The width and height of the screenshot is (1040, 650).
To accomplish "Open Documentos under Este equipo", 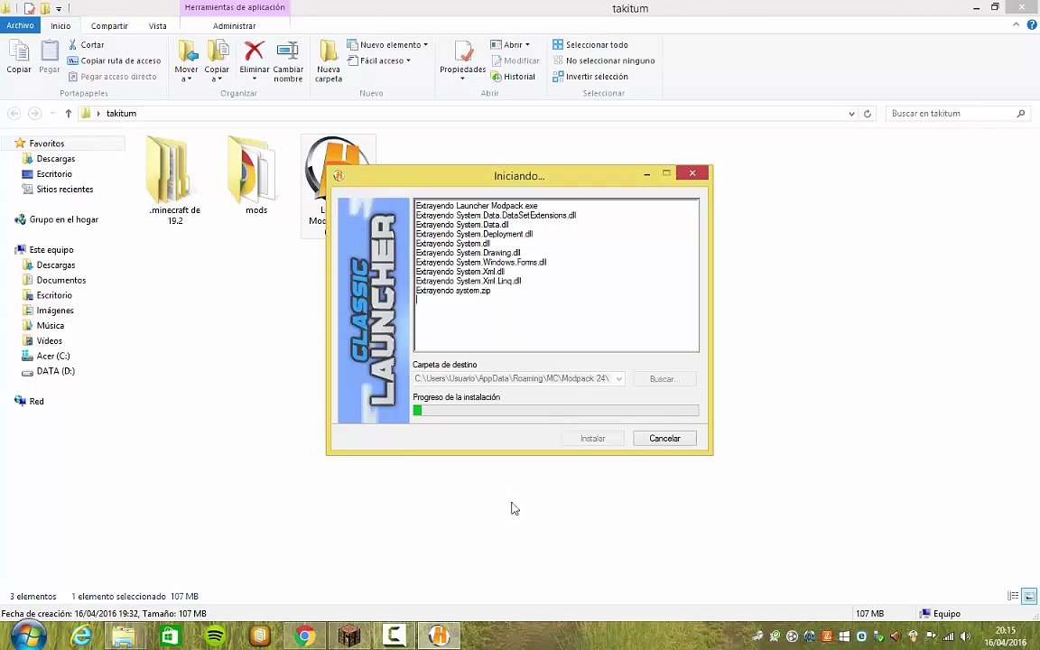I will click(61, 280).
